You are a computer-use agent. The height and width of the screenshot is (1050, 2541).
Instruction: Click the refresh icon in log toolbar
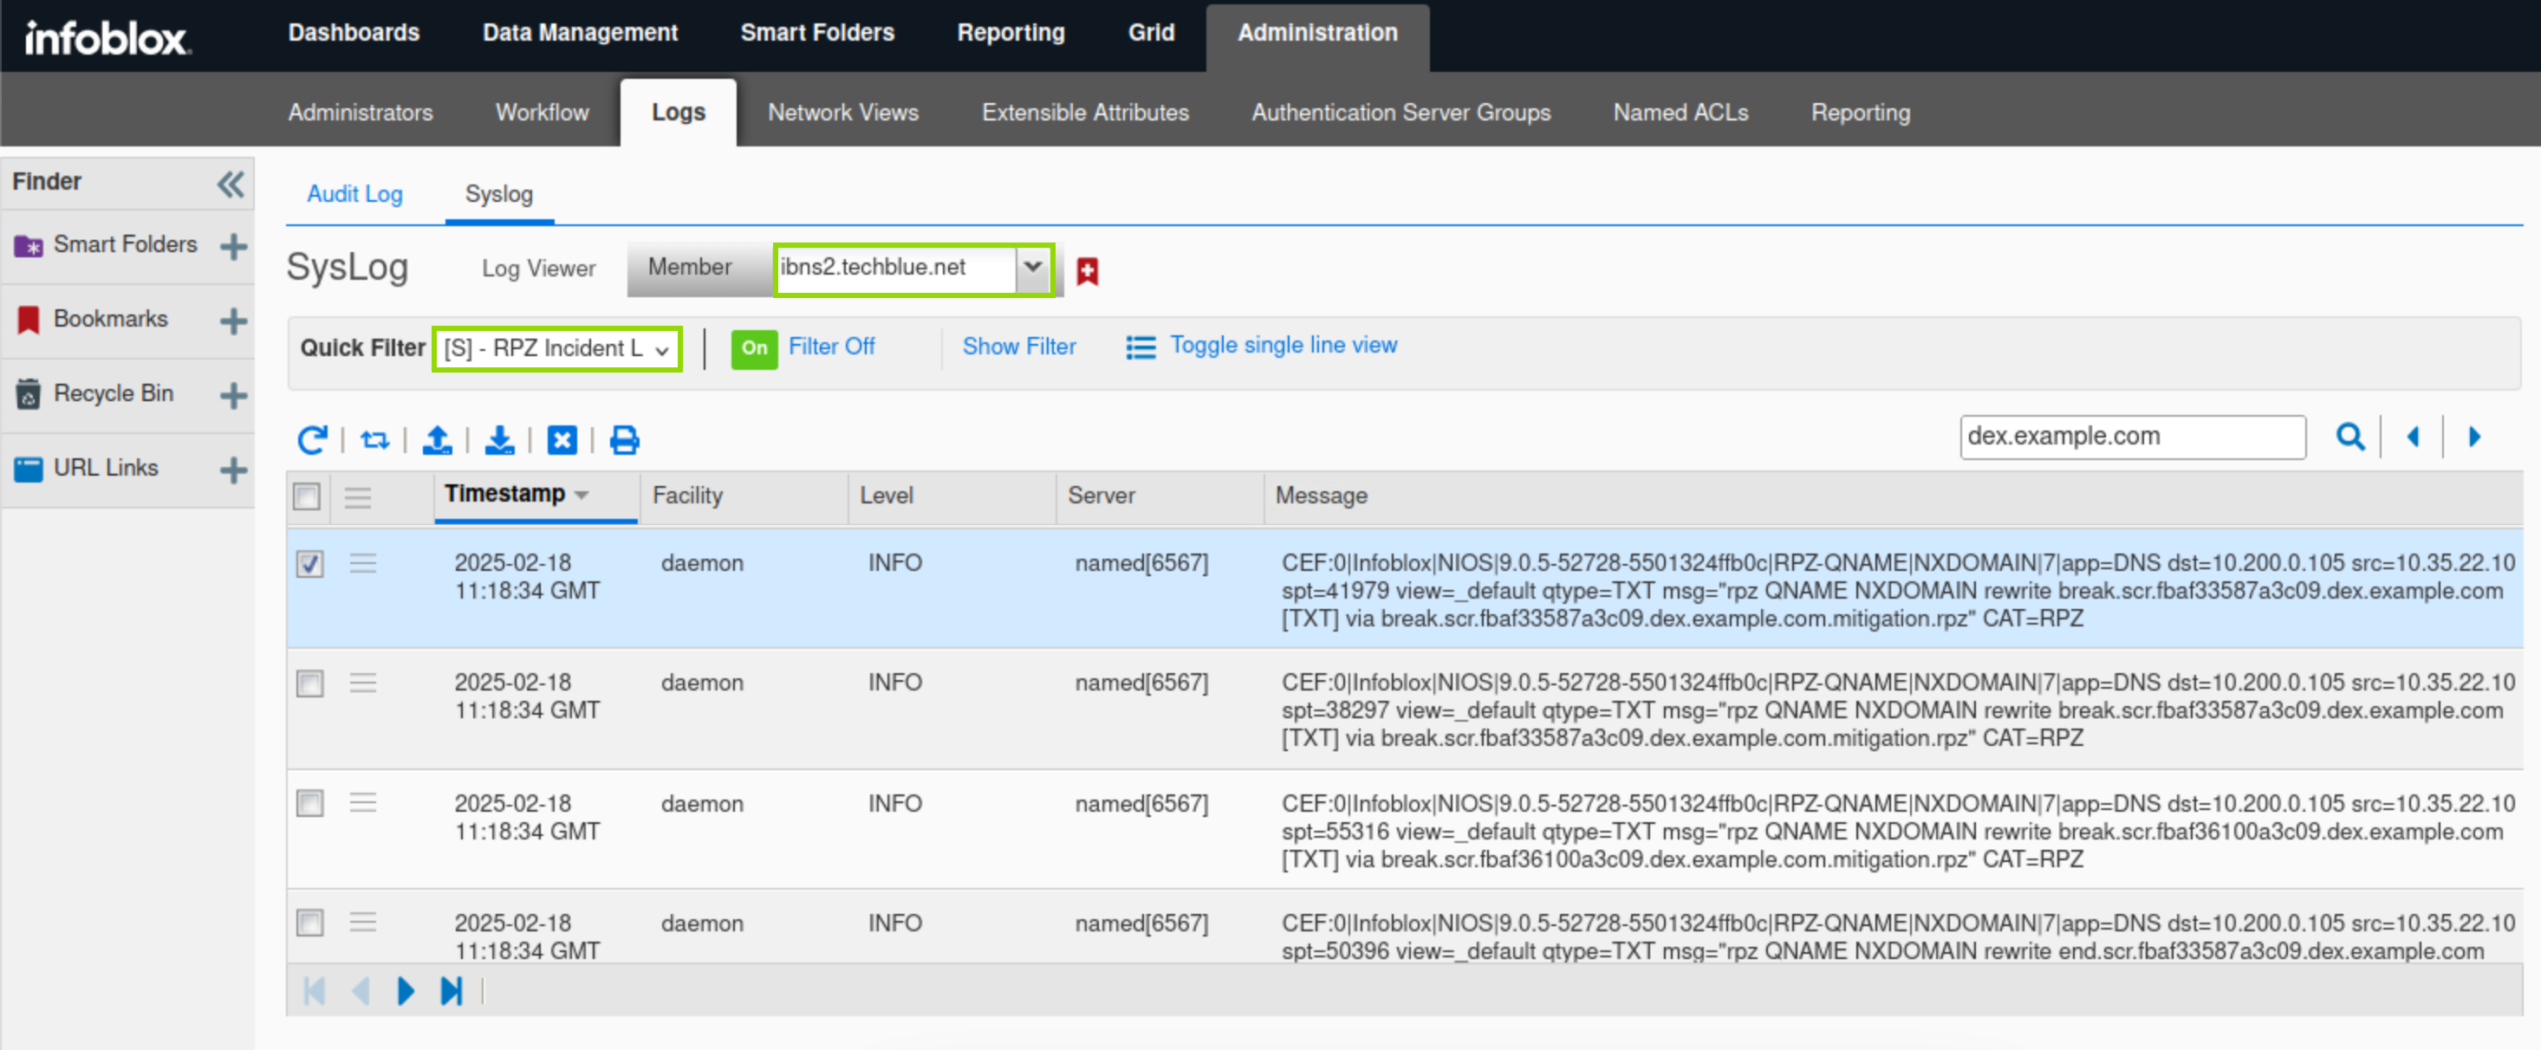(312, 440)
